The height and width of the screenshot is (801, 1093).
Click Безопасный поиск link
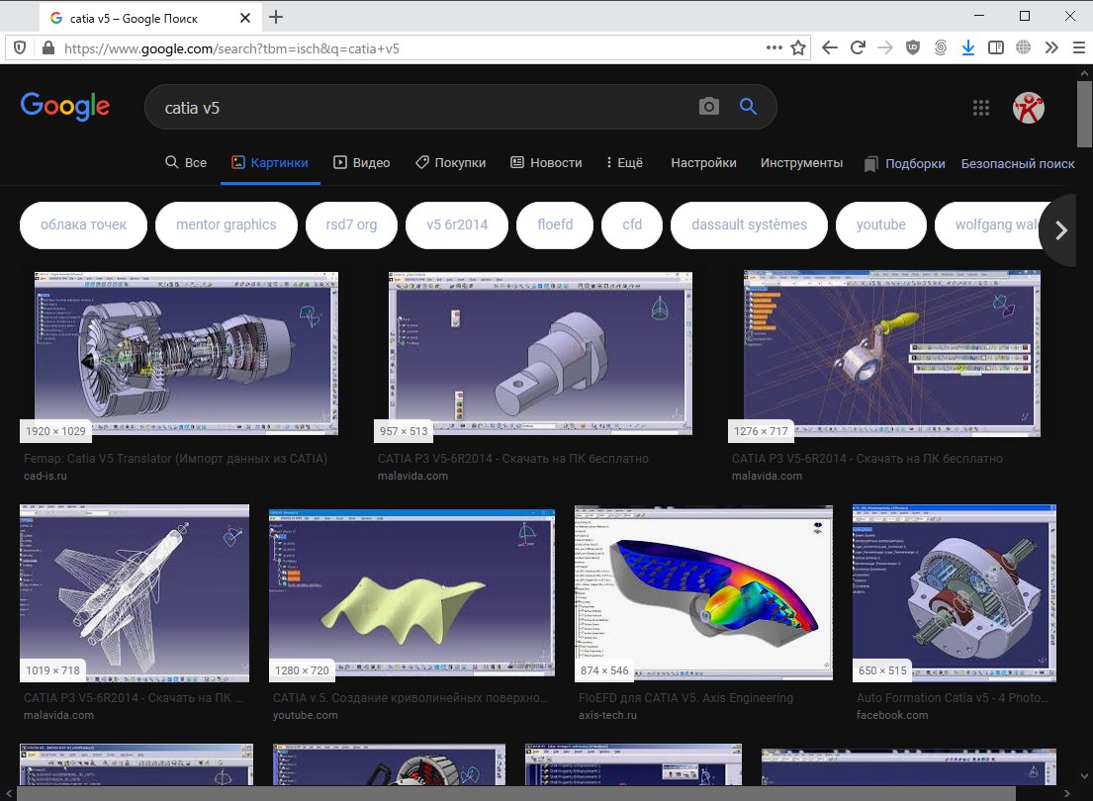tap(1018, 164)
